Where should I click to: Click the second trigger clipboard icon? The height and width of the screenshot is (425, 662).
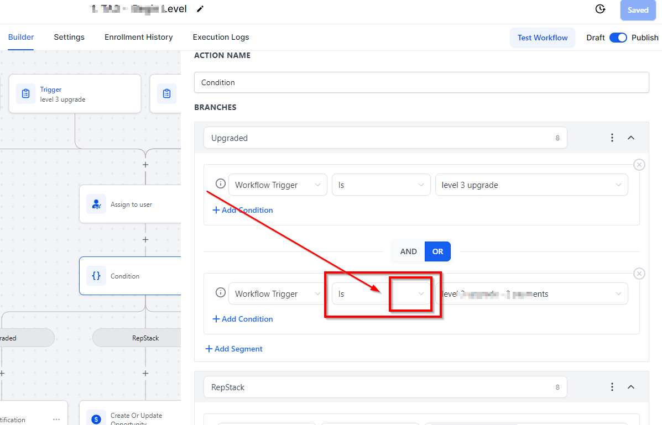click(x=167, y=94)
